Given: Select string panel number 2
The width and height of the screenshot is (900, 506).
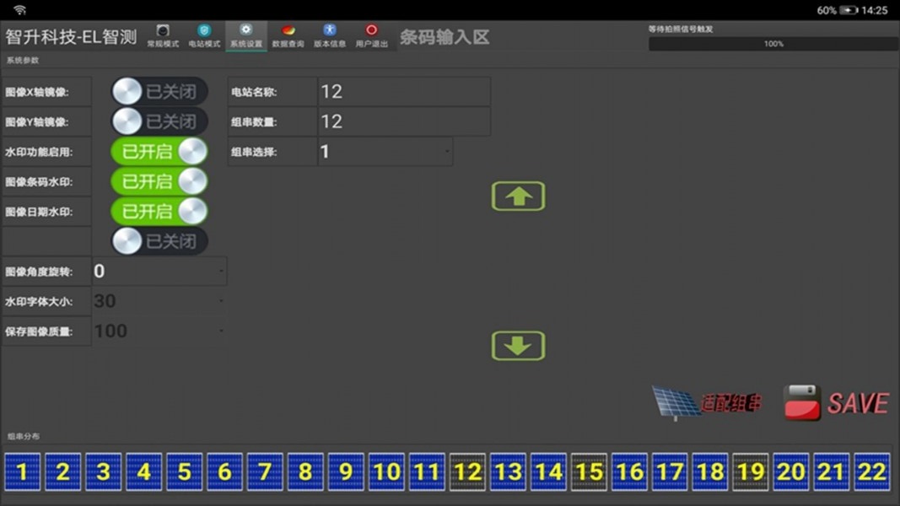Looking at the screenshot, I should (62, 471).
